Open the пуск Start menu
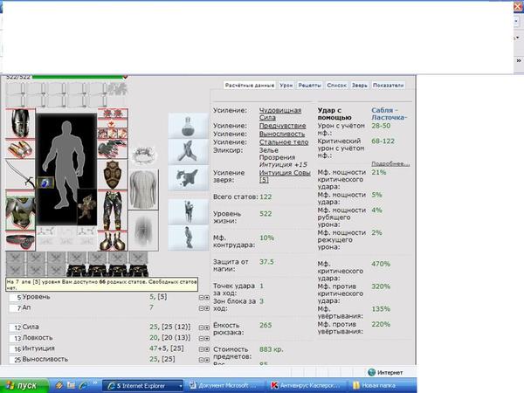 coord(24,386)
